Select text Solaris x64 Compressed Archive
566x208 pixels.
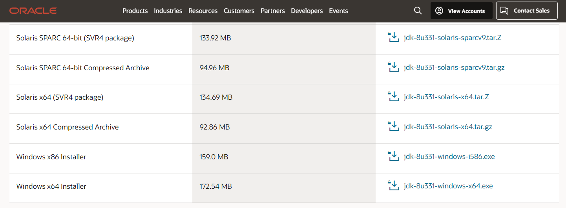[x=68, y=127]
